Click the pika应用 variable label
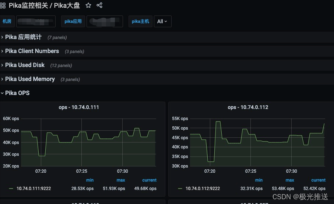334x204 pixels. (73, 21)
